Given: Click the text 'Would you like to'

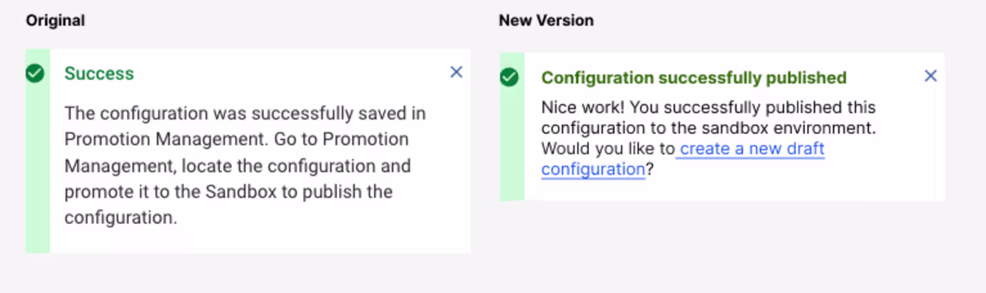Looking at the screenshot, I should (607, 149).
